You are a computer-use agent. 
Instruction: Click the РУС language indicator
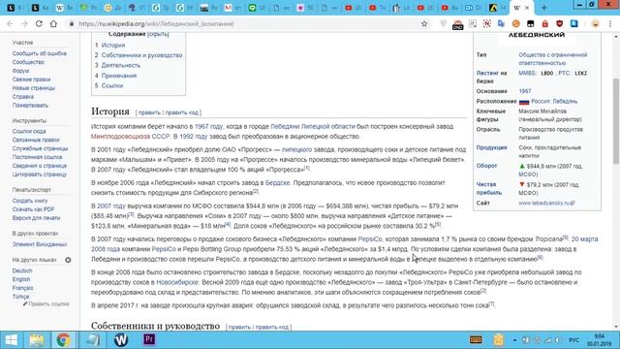(573, 340)
